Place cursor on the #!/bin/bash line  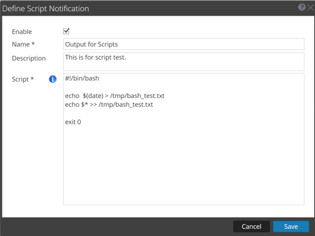82,78
